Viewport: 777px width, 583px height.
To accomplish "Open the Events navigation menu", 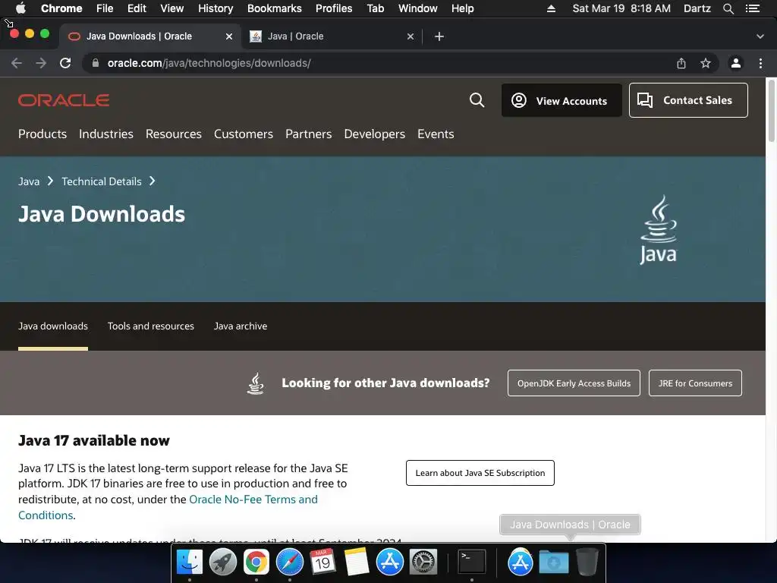I will click(x=436, y=134).
